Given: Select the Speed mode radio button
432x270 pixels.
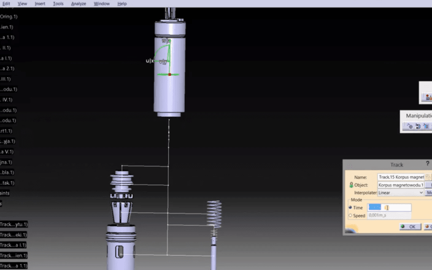Looking at the screenshot, I should click(350, 216).
